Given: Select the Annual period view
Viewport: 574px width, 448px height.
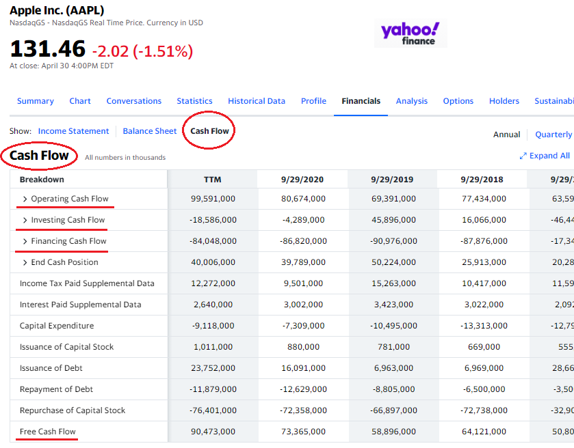Looking at the screenshot, I should pos(507,135).
